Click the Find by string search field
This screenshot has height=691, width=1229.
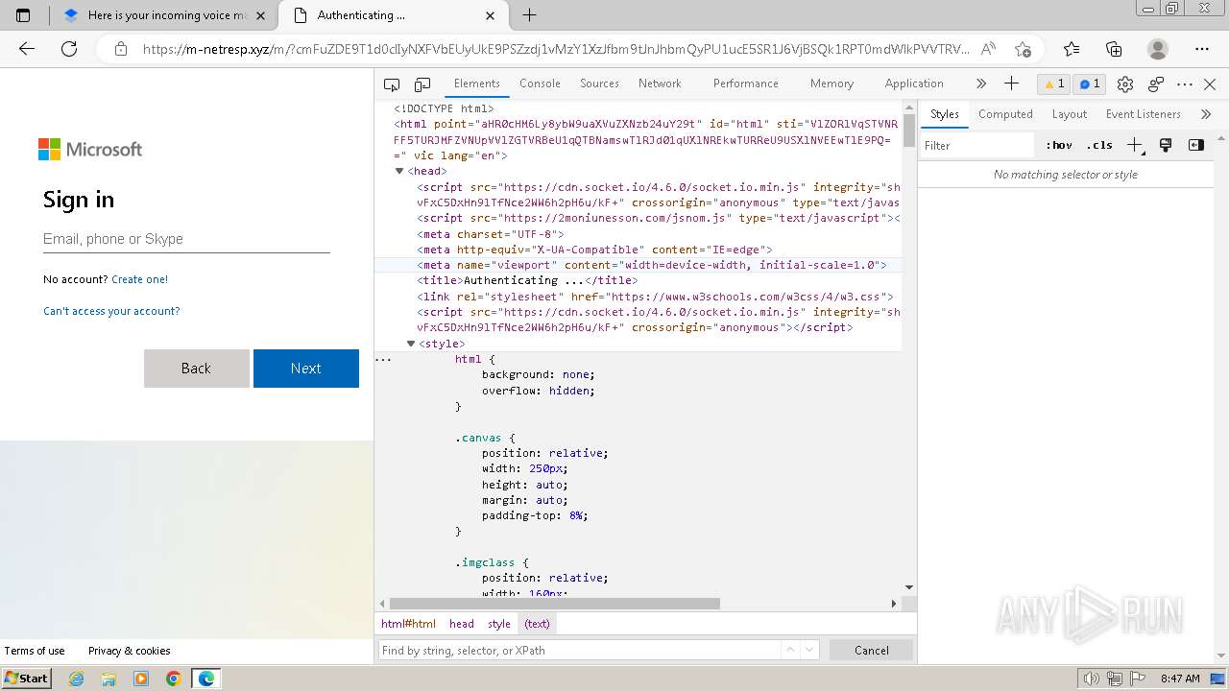pos(579,651)
